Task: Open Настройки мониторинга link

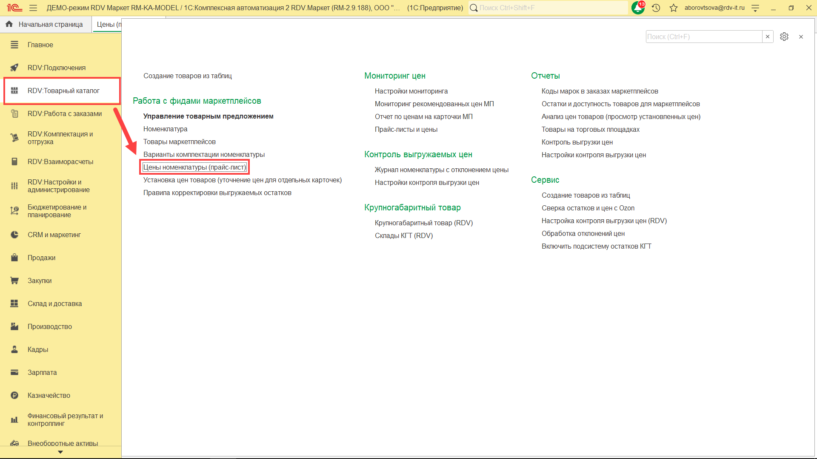Action: (411, 91)
